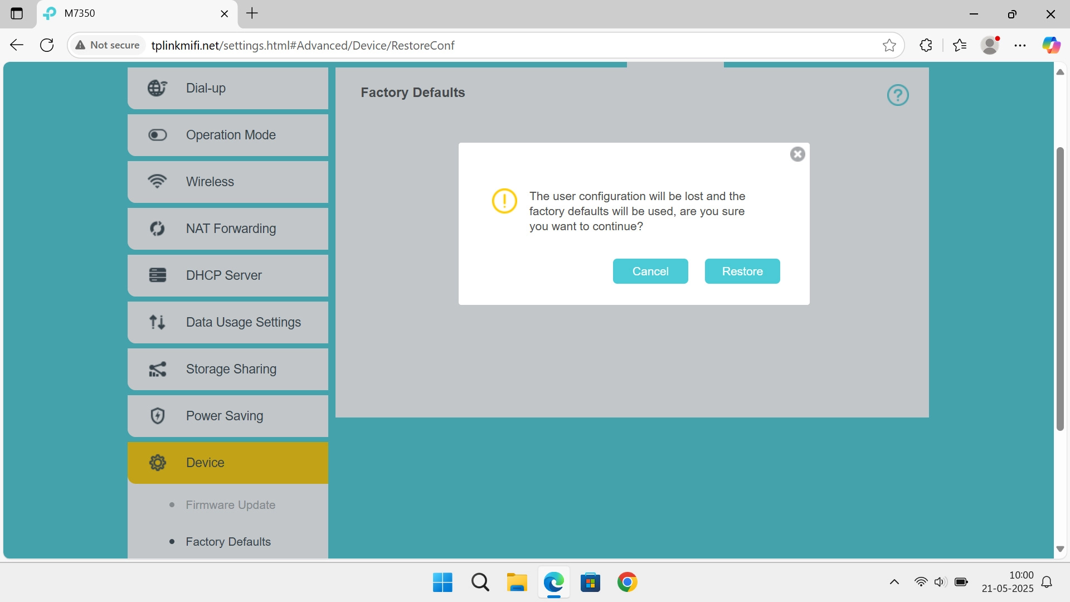Open the tab actions menu

coord(17,13)
